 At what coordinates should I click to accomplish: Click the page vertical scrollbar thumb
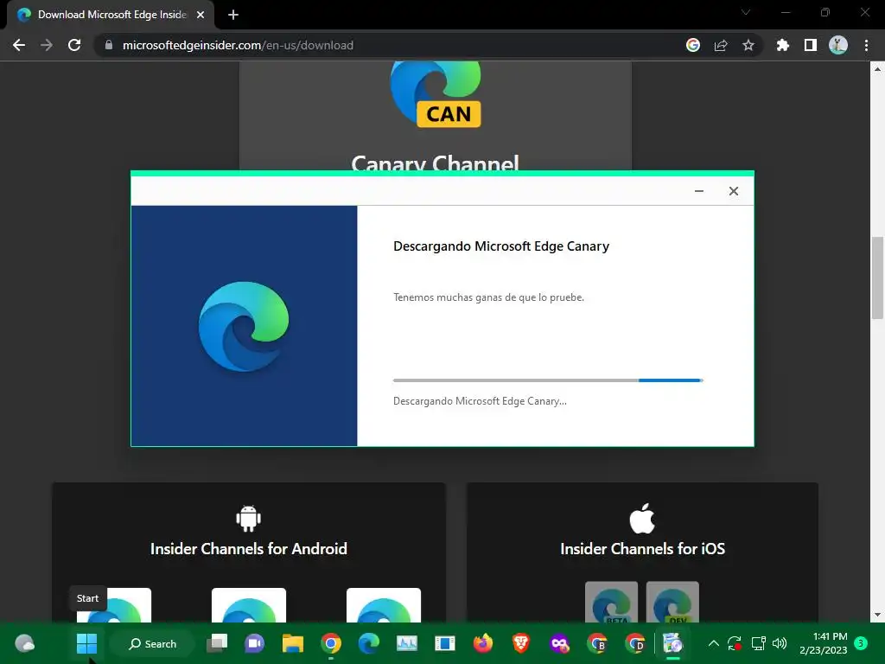click(877, 278)
